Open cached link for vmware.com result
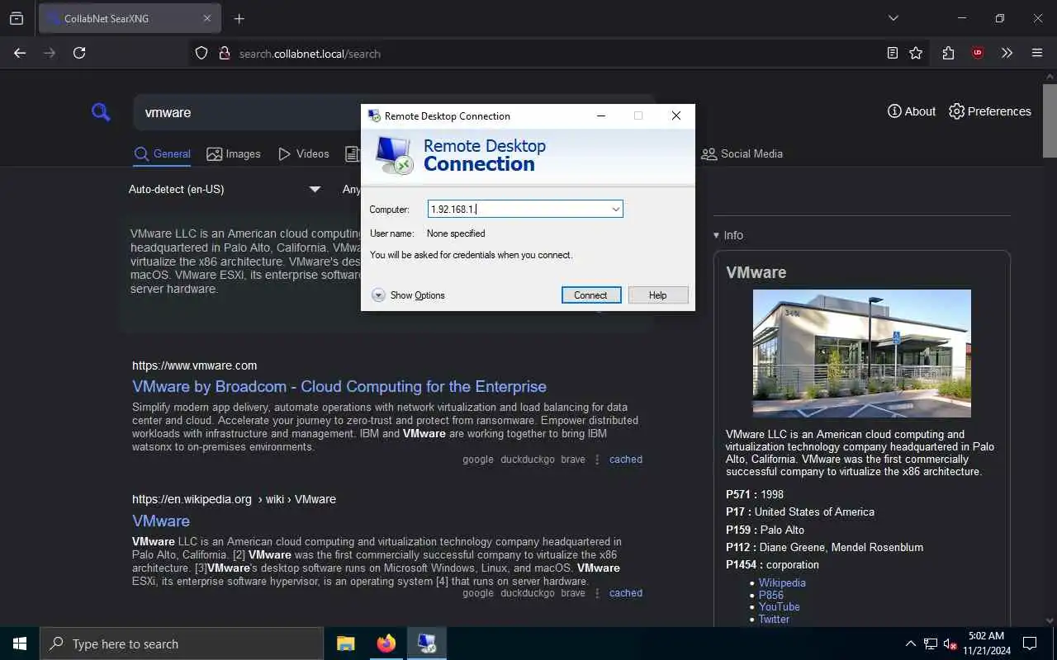1057x660 pixels. (626, 460)
